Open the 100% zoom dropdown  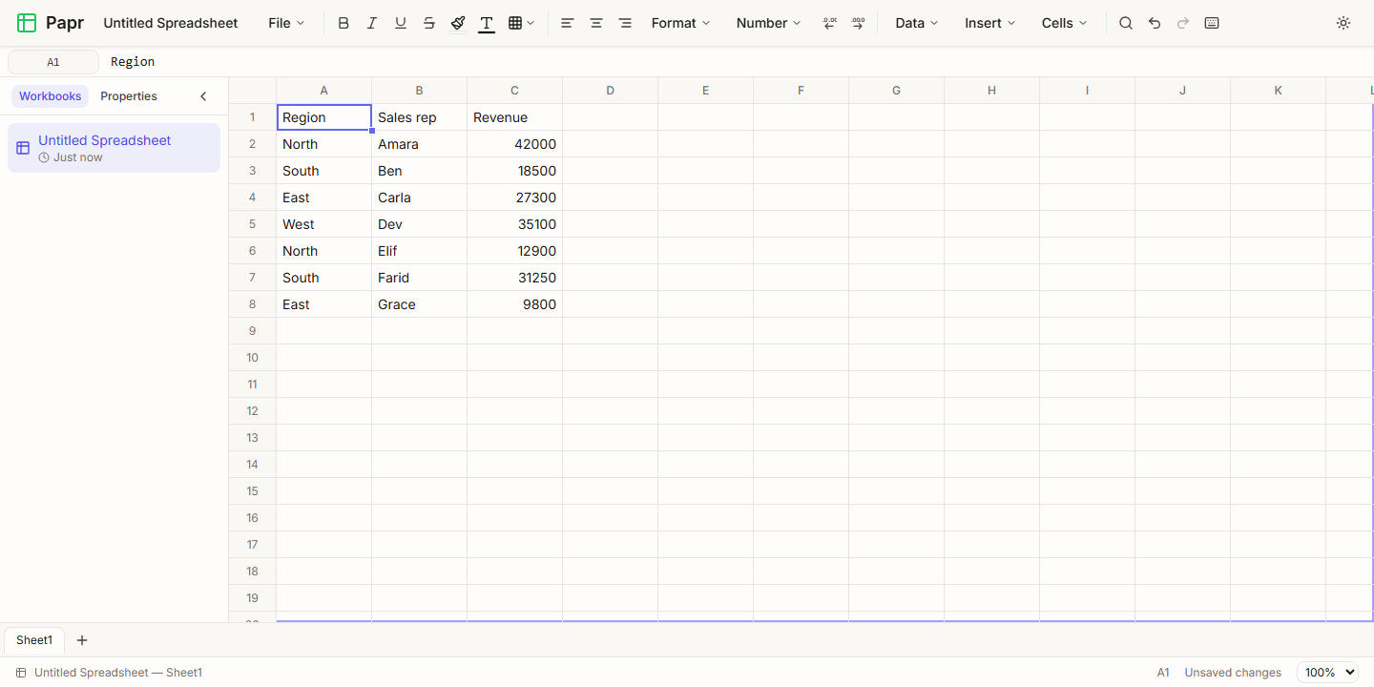(x=1327, y=673)
